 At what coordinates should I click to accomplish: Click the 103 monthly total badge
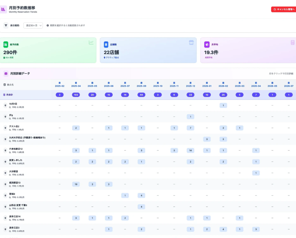tap(76, 95)
